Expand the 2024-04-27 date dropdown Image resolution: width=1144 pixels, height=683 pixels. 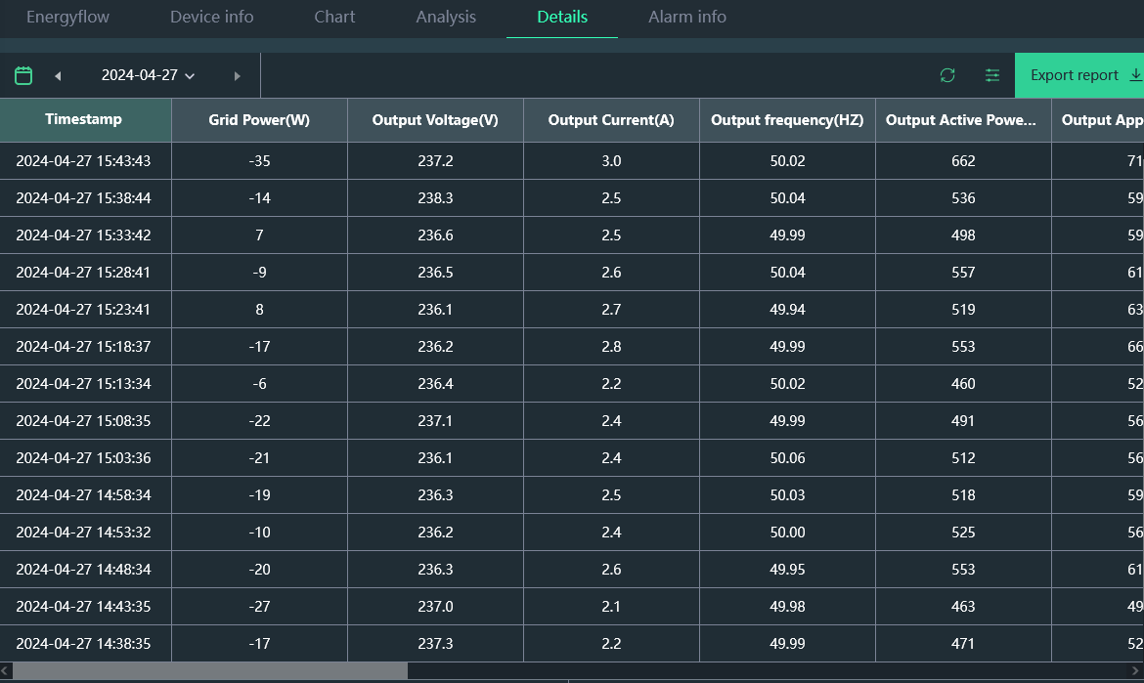(x=149, y=75)
